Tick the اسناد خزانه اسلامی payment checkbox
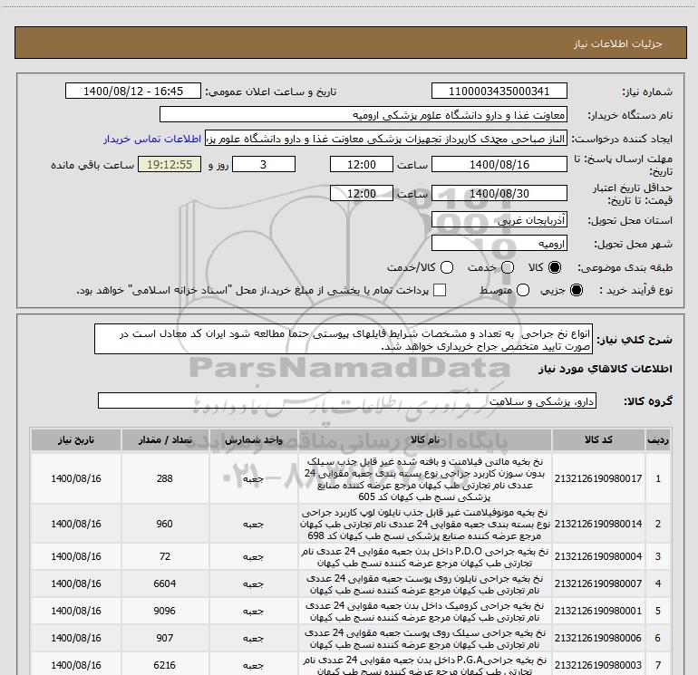The width and height of the screenshot is (698, 675). point(441,290)
